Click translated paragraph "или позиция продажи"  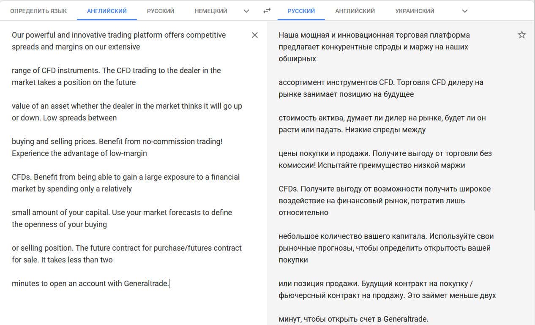(387, 289)
